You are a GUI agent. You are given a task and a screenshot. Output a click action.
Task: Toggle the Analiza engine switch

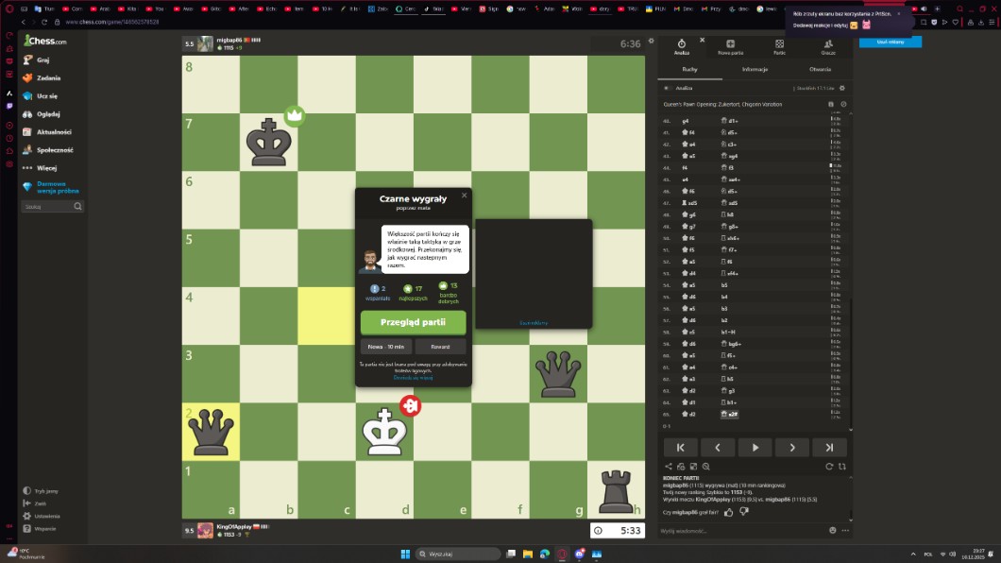pos(667,88)
